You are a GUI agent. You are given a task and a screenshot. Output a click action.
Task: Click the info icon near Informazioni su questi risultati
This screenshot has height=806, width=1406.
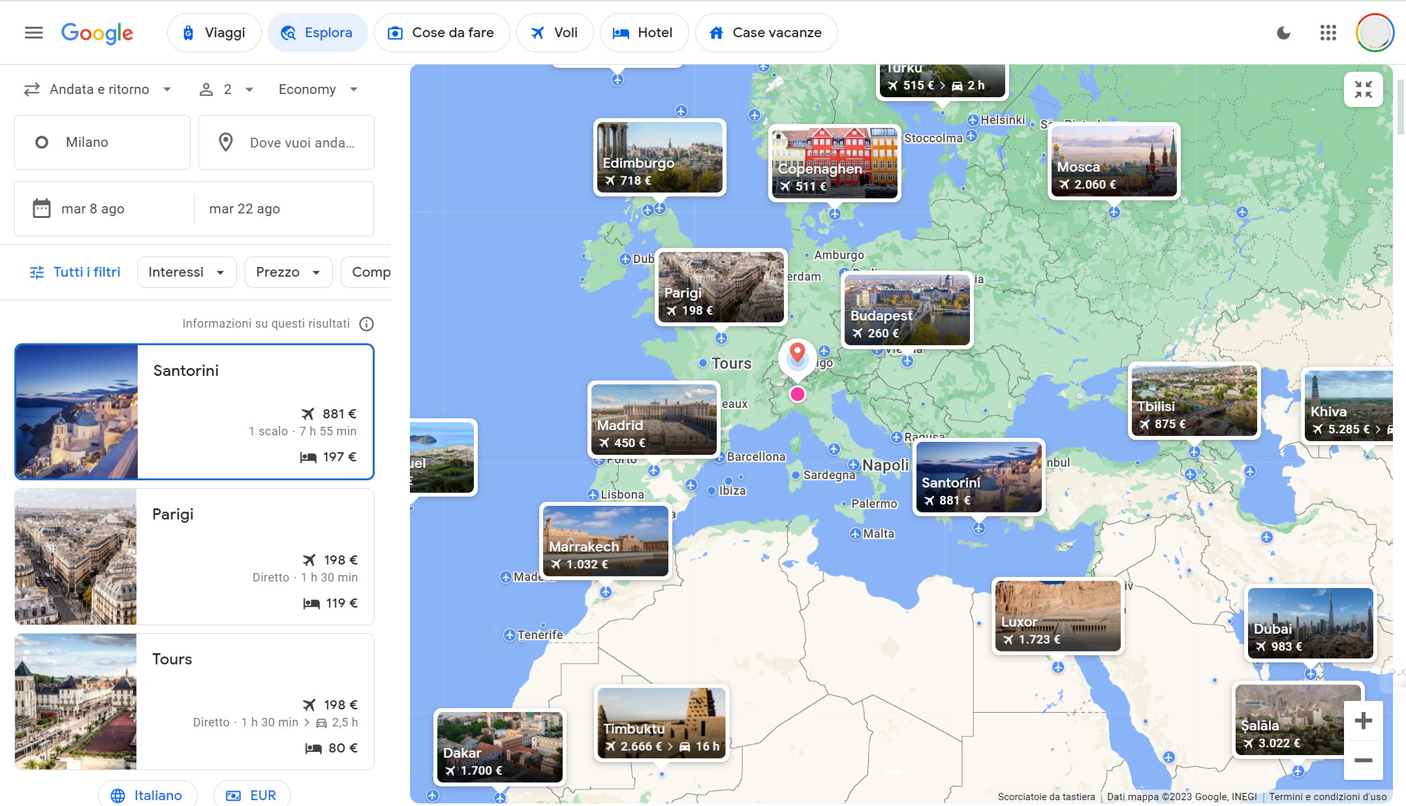coord(367,324)
